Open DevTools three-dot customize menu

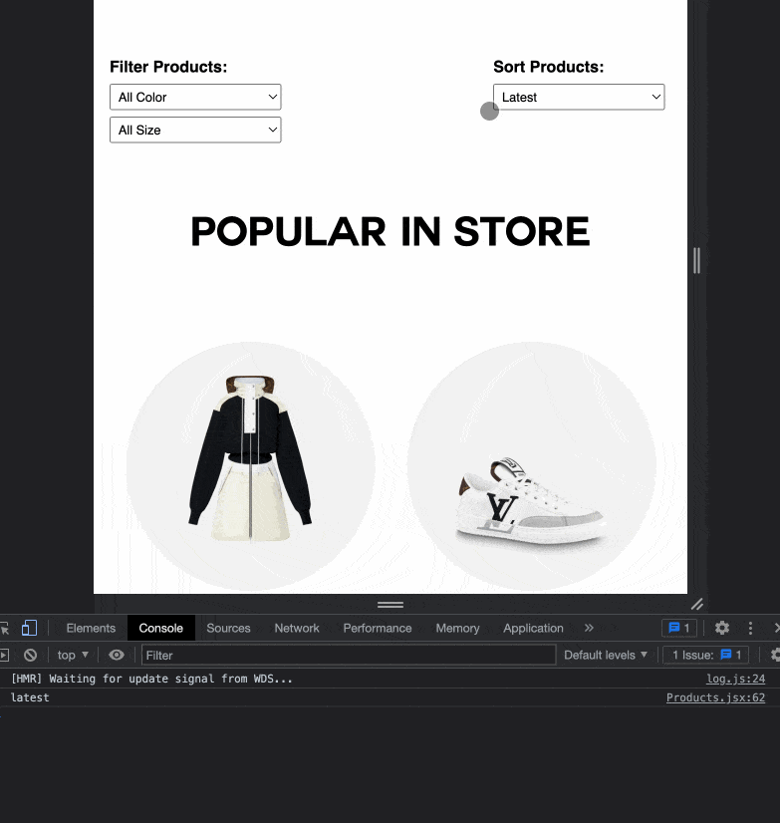pos(750,628)
